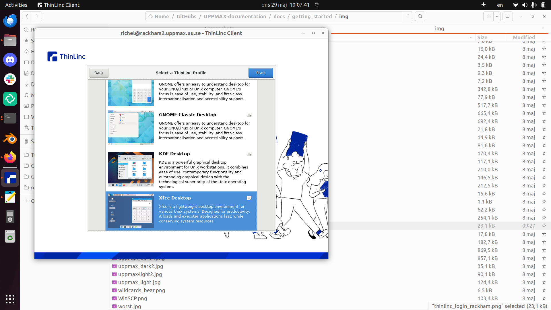
Task: Click ThinLinc Client icon in the dock
Action: [x=10, y=178]
